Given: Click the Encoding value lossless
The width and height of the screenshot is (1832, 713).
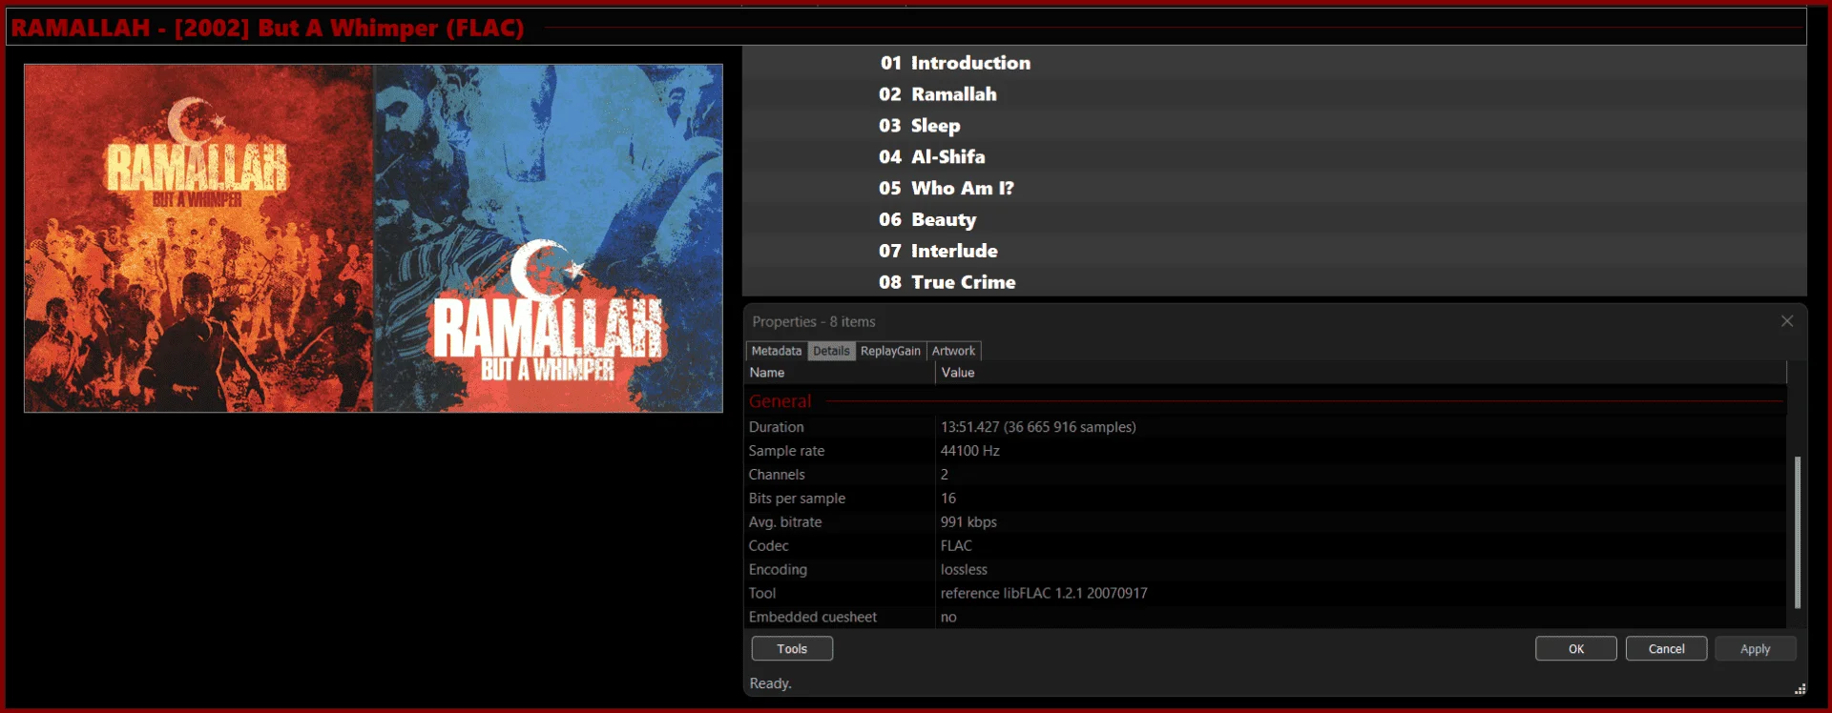Looking at the screenshot, I should 964,570.
